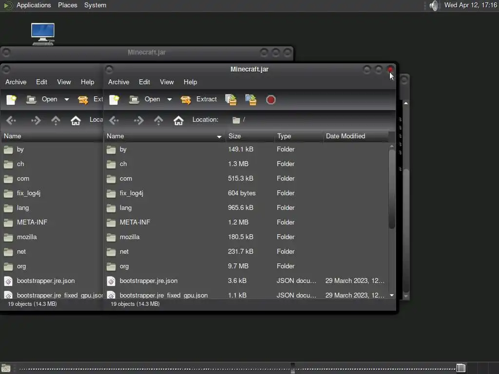
Task: Click scroll-down arrow of front window list
Action: pyautogui.click(x=392, y=296)
